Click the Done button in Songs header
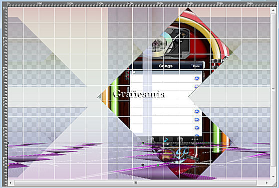279x188 pixels. (x=196, y=66)
